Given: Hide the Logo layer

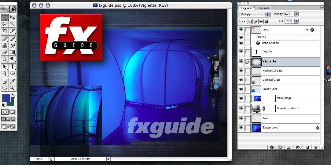Looking at the screenshot, I should [241, 30].
